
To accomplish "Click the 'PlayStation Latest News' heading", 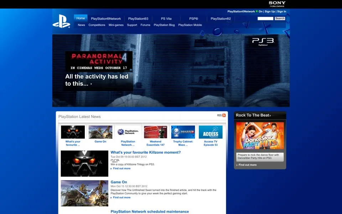I will [79, 117].
